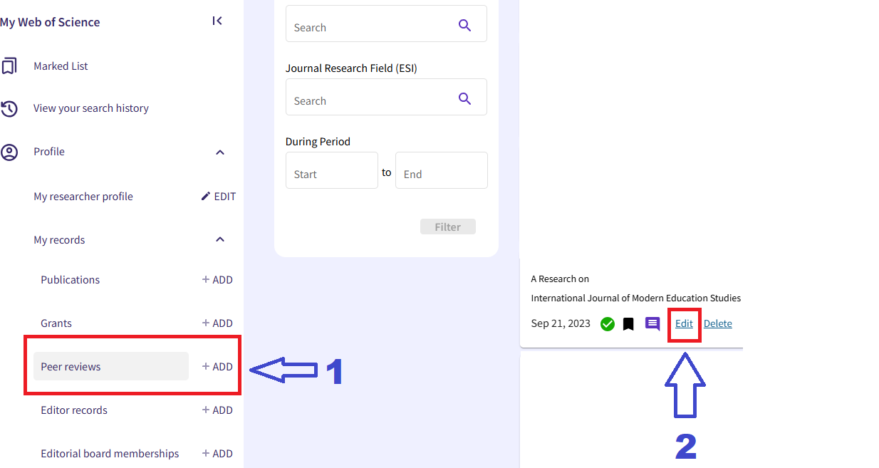This screenshot has height=468, width=879.
Task: Edit My researcher profile
Action: click(218, 197)
